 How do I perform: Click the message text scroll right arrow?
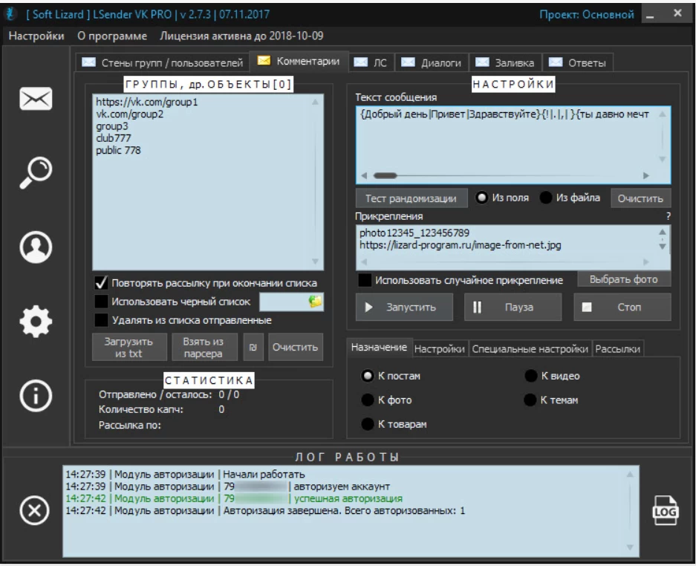tap(645, 175)
